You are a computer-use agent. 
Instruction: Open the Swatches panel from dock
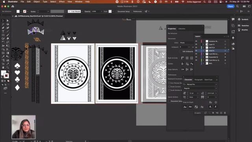point(243,26)
